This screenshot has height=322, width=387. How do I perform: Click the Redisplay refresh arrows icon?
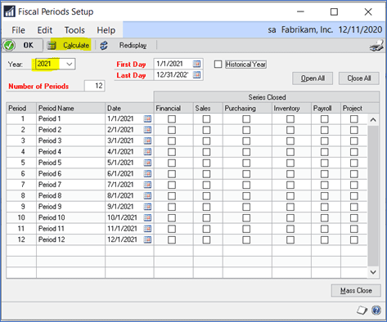pyautogui.click(x=104, y=45)
